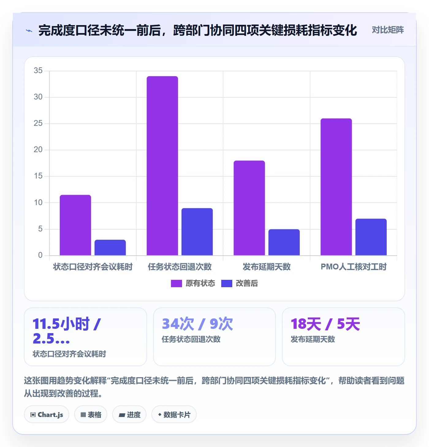Click the blue 改善后 legend color box
The height and width of the screenshot is (447, 429).
pyautogui.click(x=227, y=284)
